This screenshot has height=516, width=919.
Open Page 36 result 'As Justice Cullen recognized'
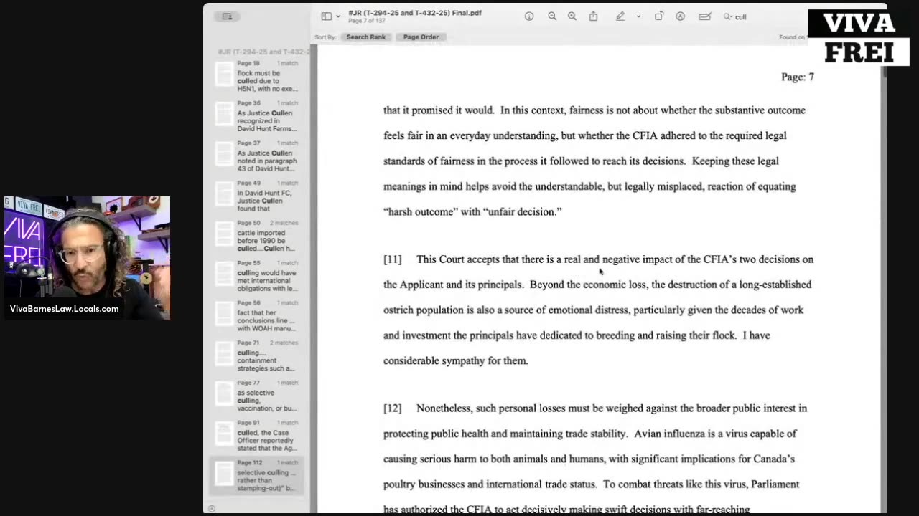(x=257, y=116)
